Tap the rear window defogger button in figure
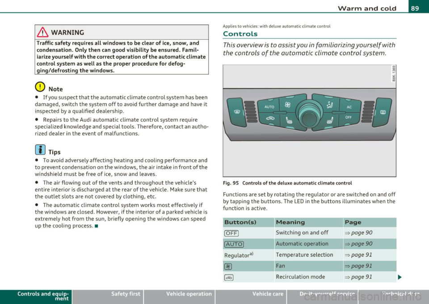 383,112
